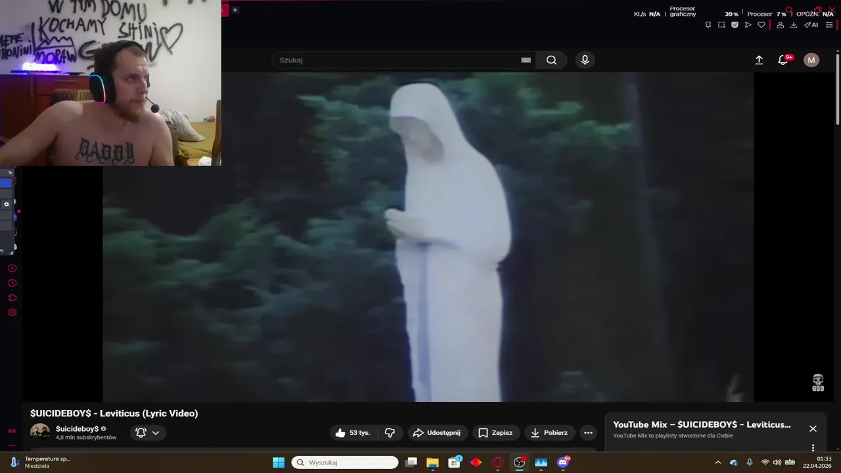Click the video player to pause
The width and height of the screenshot is (841, 473).
pyautogui.click(x=428, y=236)
